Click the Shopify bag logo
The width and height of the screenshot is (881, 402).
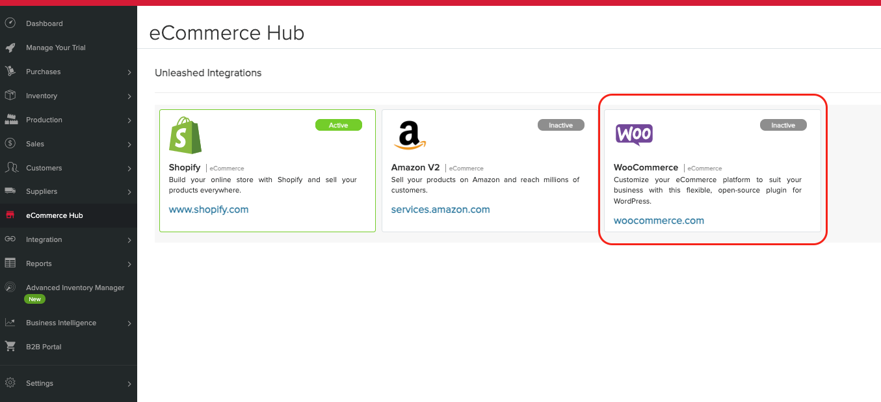tap(185, 135)
